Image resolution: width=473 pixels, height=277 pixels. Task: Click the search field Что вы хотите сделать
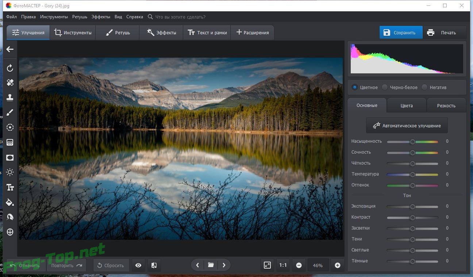coord(180,17)
